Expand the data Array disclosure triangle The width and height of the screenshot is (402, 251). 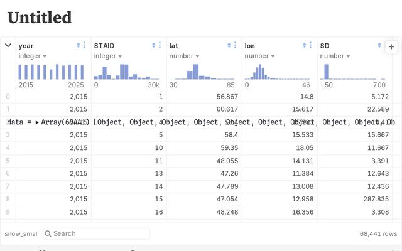(37, 122)
